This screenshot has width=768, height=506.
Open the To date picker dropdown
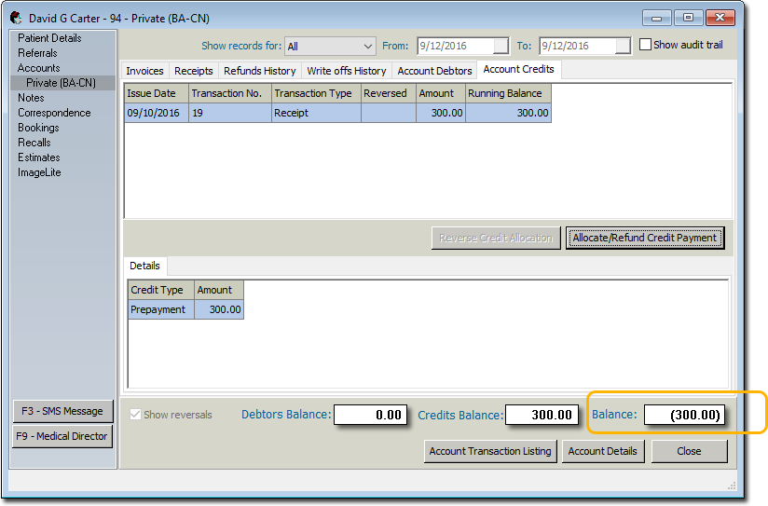623,46
